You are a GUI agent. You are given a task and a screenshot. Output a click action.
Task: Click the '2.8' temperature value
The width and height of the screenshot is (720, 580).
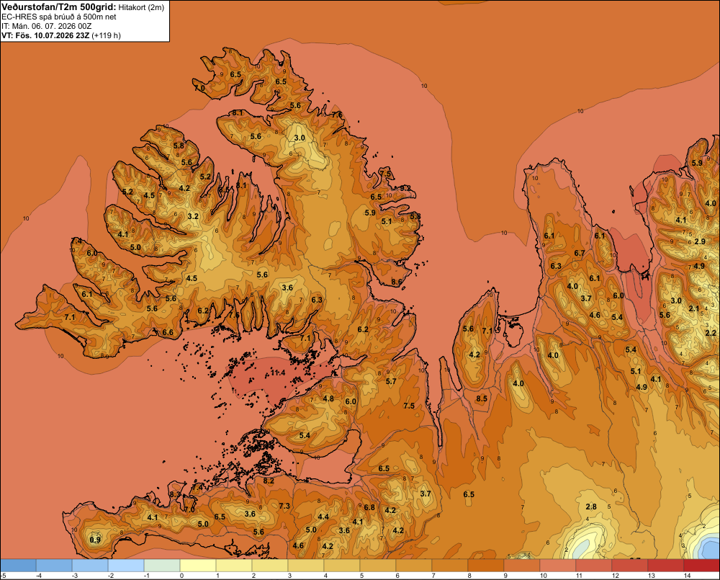pyautogui.click(x=591, y=507)
